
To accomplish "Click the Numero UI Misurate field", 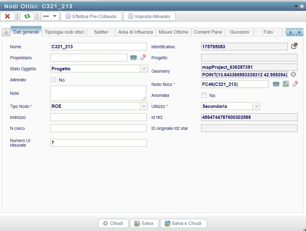I will [98, 143].
